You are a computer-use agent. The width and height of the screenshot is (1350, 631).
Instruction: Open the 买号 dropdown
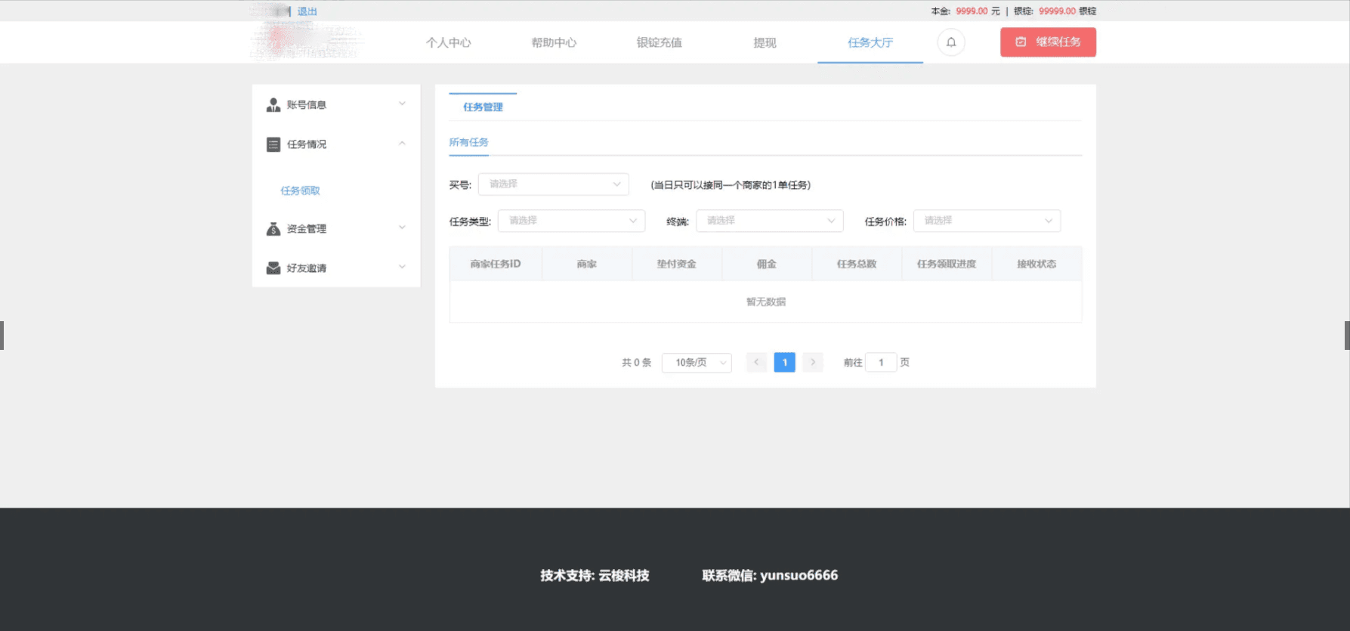(x=553, y=184)
